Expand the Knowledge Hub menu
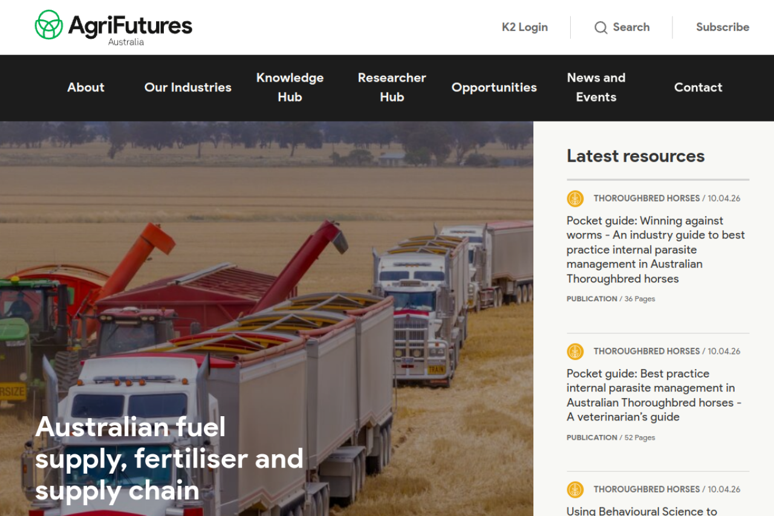Viewport: 774px width, 516px height. pos(290,87)
